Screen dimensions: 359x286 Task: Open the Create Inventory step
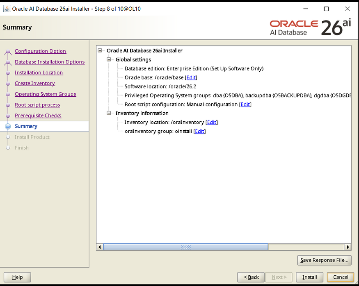pos(35,84)
